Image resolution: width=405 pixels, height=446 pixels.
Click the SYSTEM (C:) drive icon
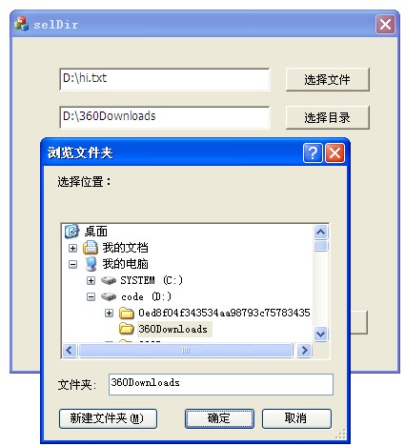tap(109, 280)
